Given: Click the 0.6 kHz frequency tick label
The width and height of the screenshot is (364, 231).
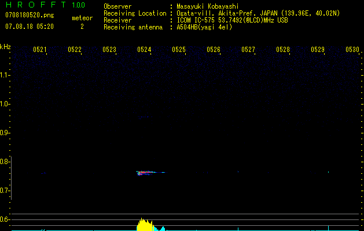Looking at the screenshot, I should 5,219.
